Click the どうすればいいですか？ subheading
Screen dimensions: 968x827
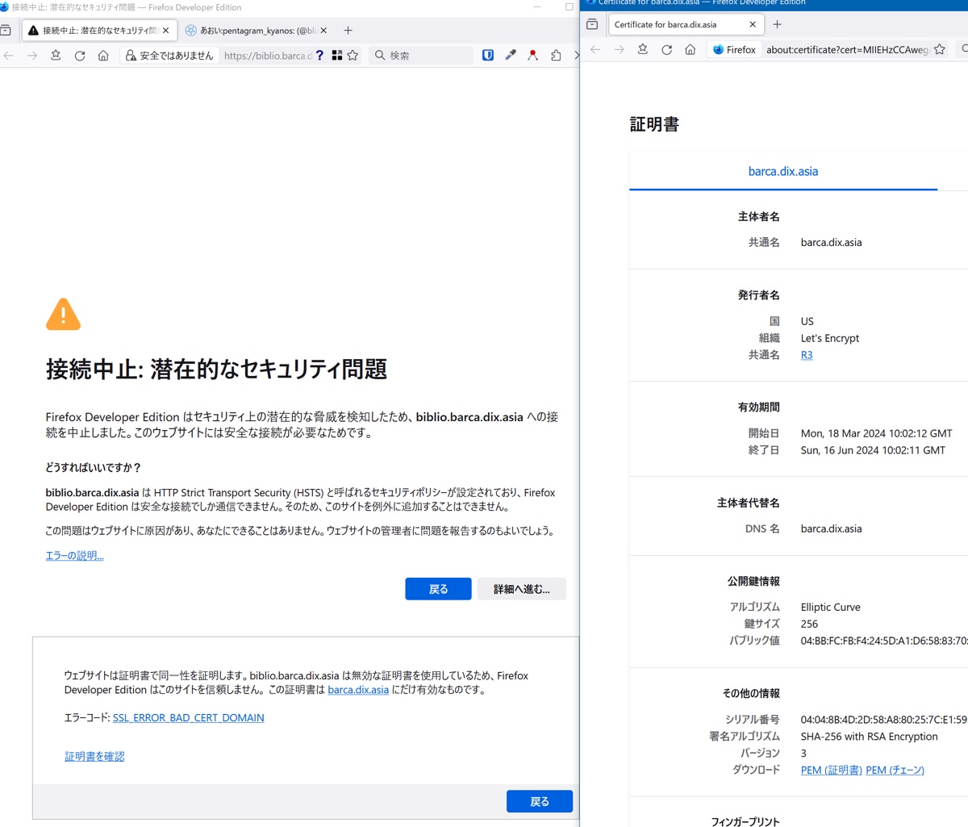coord(94,468)
